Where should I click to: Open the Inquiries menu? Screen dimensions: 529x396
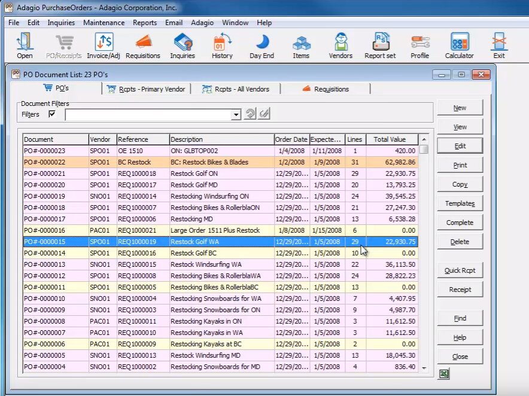click(61, 23)
